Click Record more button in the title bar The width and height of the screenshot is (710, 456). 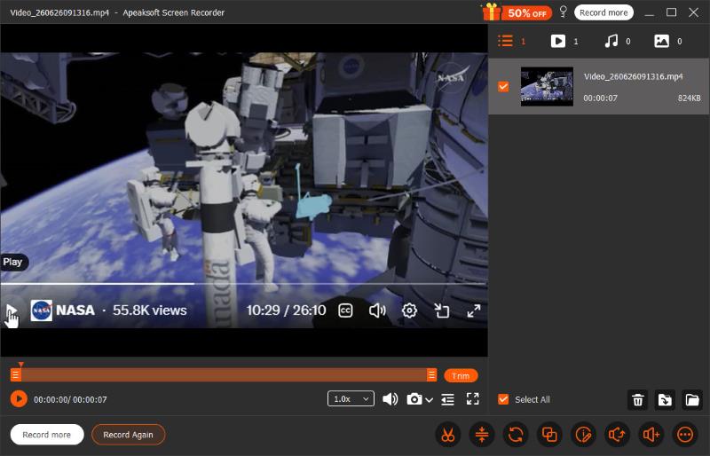[x=603, y=12]
